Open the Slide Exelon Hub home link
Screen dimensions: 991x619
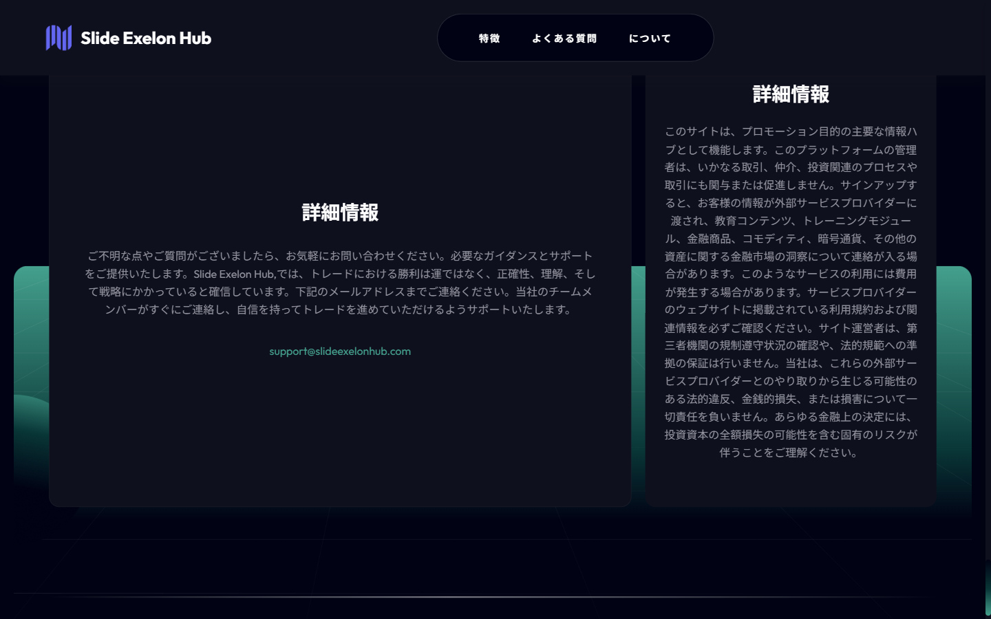tap(129, 38)
